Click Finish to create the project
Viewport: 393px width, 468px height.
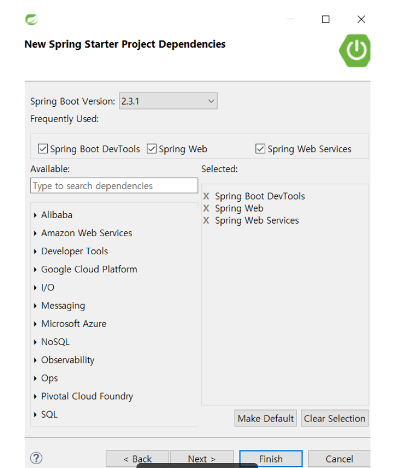271,459
